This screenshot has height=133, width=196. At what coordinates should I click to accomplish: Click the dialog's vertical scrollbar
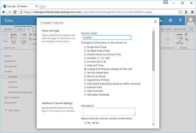click(x=154, y=52)
